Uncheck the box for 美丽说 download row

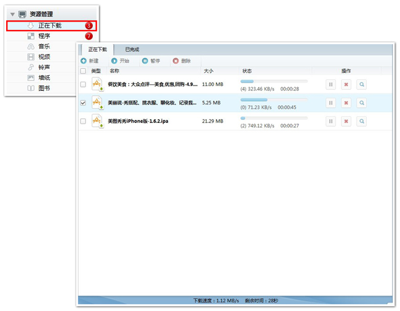pyautogui.click(x=83, y=103)
